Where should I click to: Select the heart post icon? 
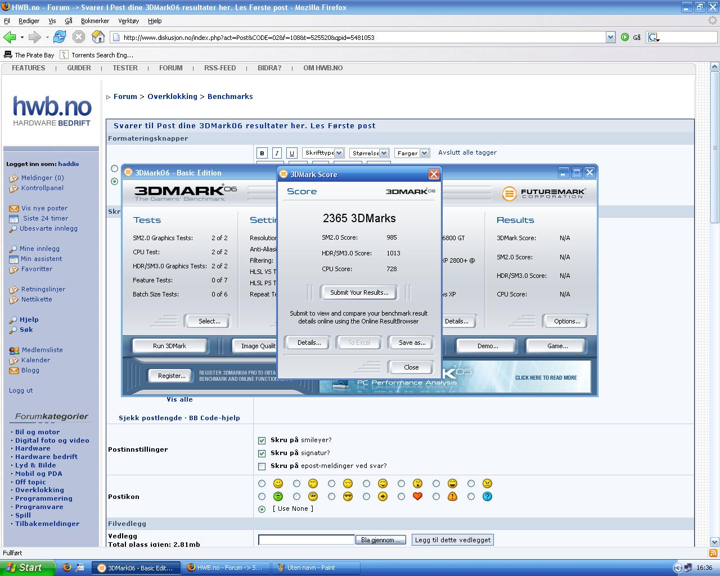417,496
